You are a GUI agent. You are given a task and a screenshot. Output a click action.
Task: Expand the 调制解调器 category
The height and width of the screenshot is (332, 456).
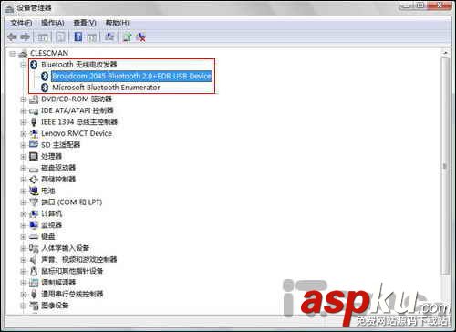(23, 283)
